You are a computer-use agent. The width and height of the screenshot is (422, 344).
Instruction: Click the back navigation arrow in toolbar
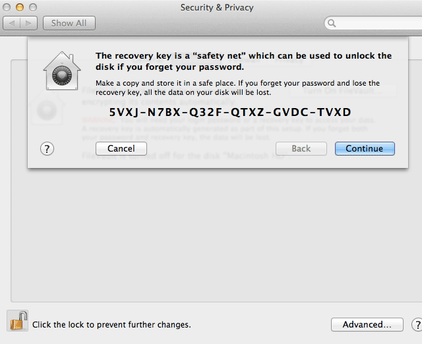[12, 24]
